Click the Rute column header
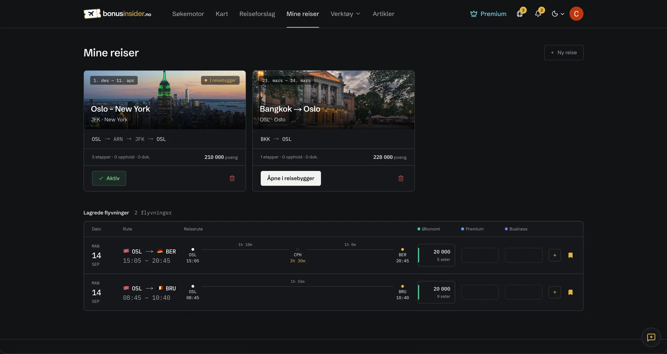Viewport: 667px width, 354px height. click(x=127, y=229)
